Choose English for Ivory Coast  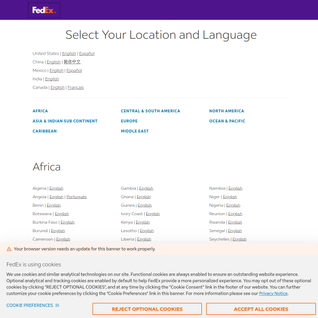153,214
